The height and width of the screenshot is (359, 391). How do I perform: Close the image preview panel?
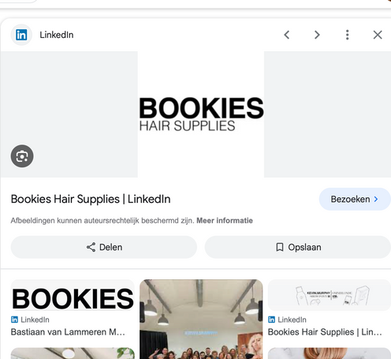coord(378,35)
